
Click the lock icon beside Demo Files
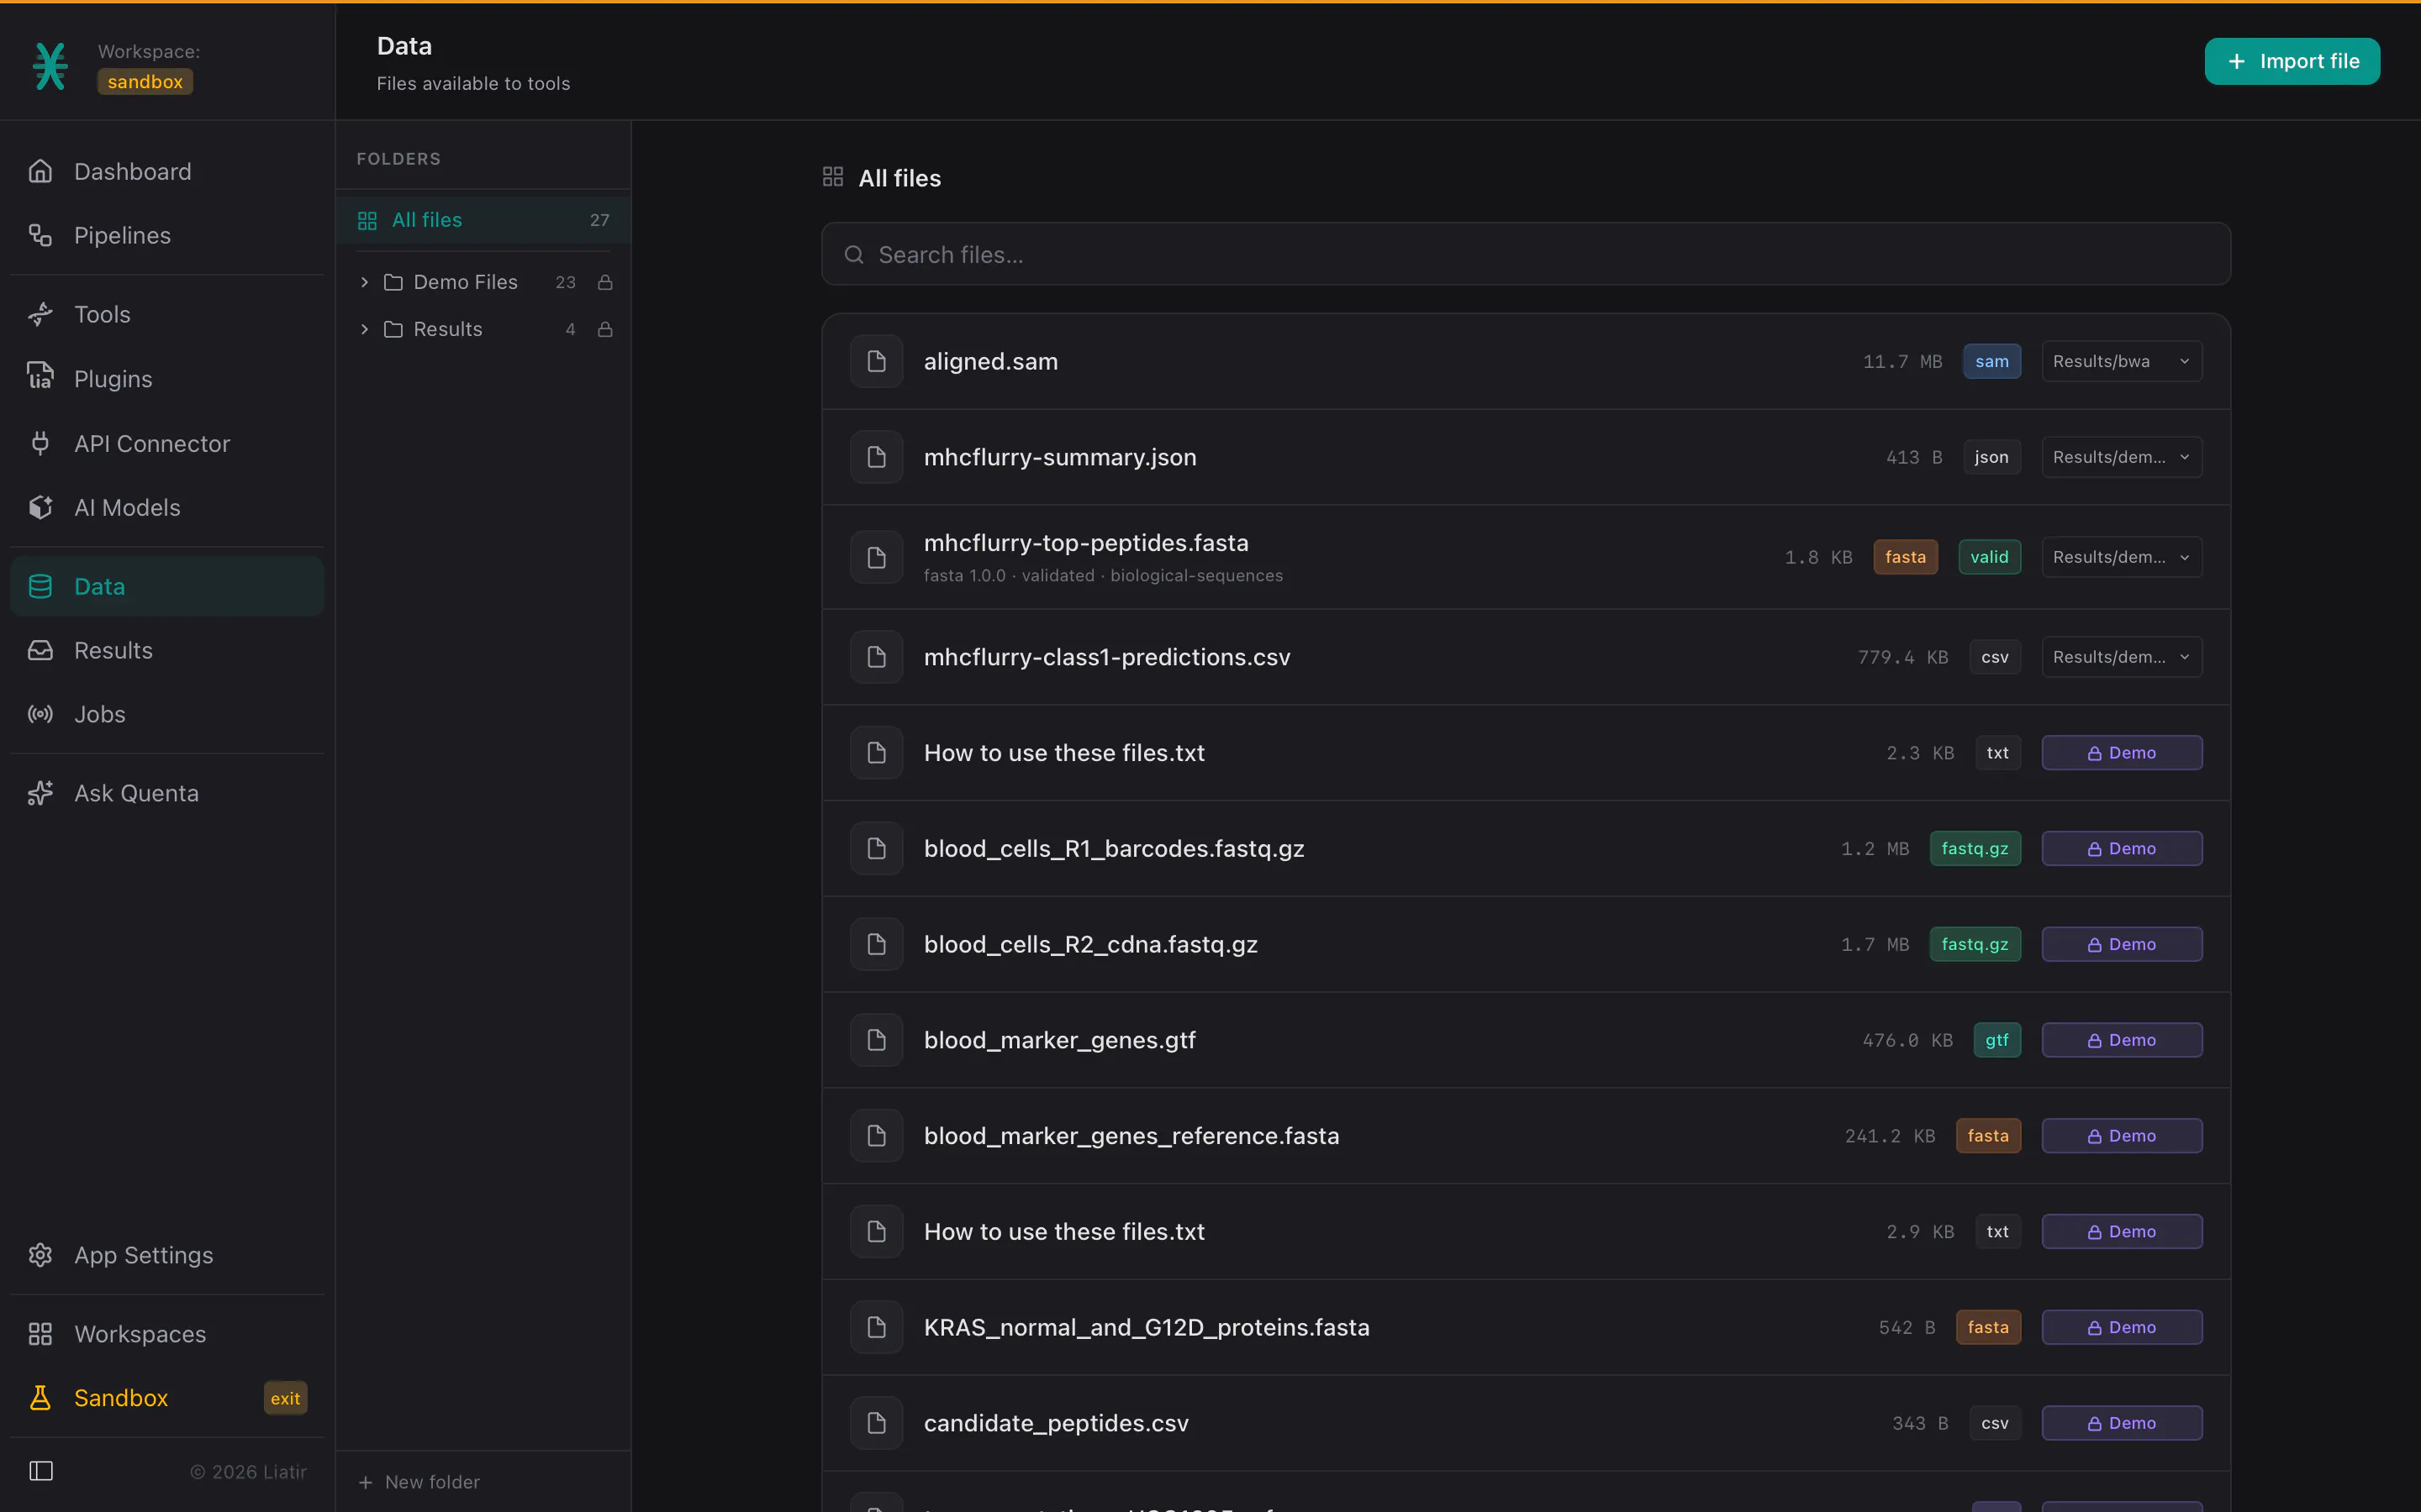pyautogui.click(x=604, y=282)
